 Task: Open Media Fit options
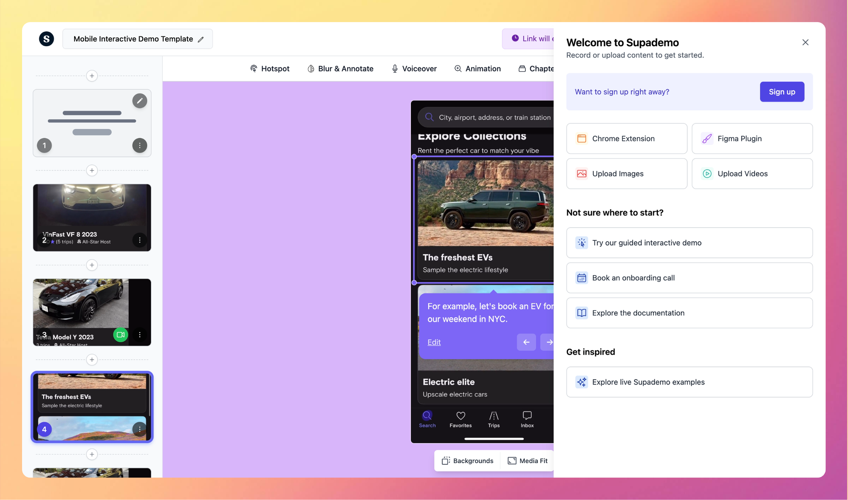[x=528, y=461]
